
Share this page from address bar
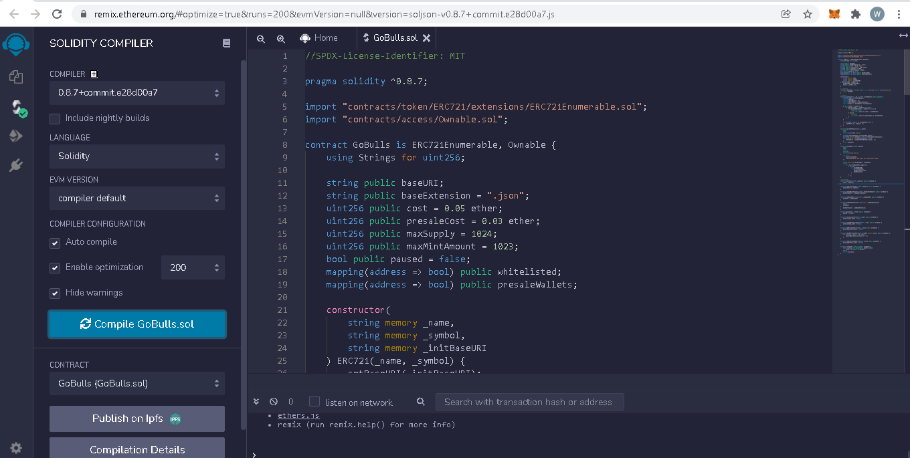pyautogui.click(x=786, y=13)
